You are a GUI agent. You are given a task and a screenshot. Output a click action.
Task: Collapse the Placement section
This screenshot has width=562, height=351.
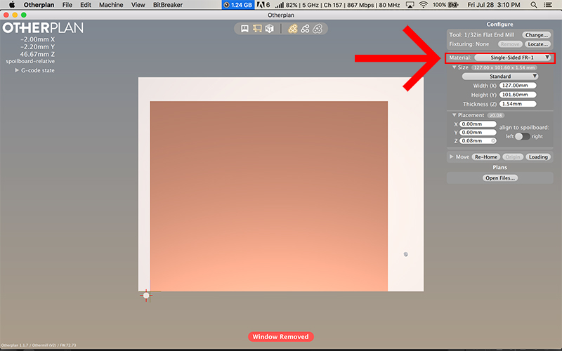[454, 115]
